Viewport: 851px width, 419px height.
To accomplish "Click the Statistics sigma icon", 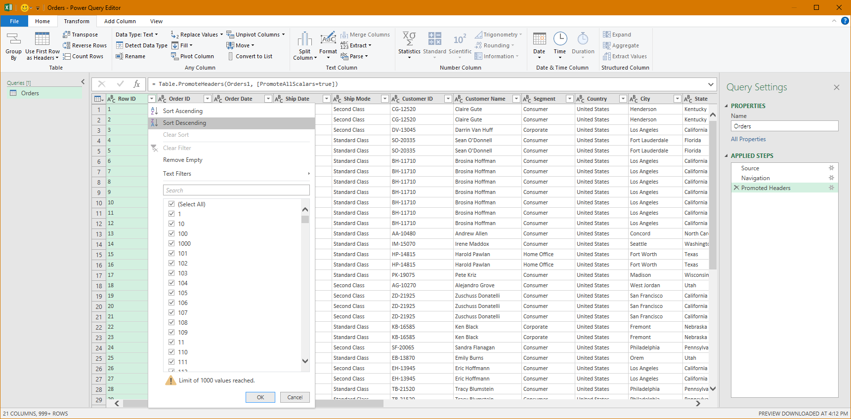I will (x=409, y=39).
